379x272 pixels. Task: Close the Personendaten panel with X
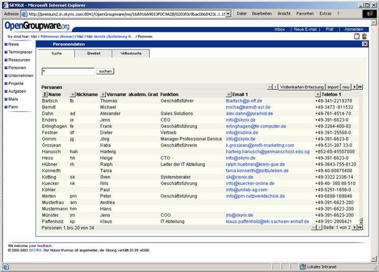365,44
